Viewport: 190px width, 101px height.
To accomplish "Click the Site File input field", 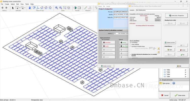I will pyautogui.click(x=121, y=15).
